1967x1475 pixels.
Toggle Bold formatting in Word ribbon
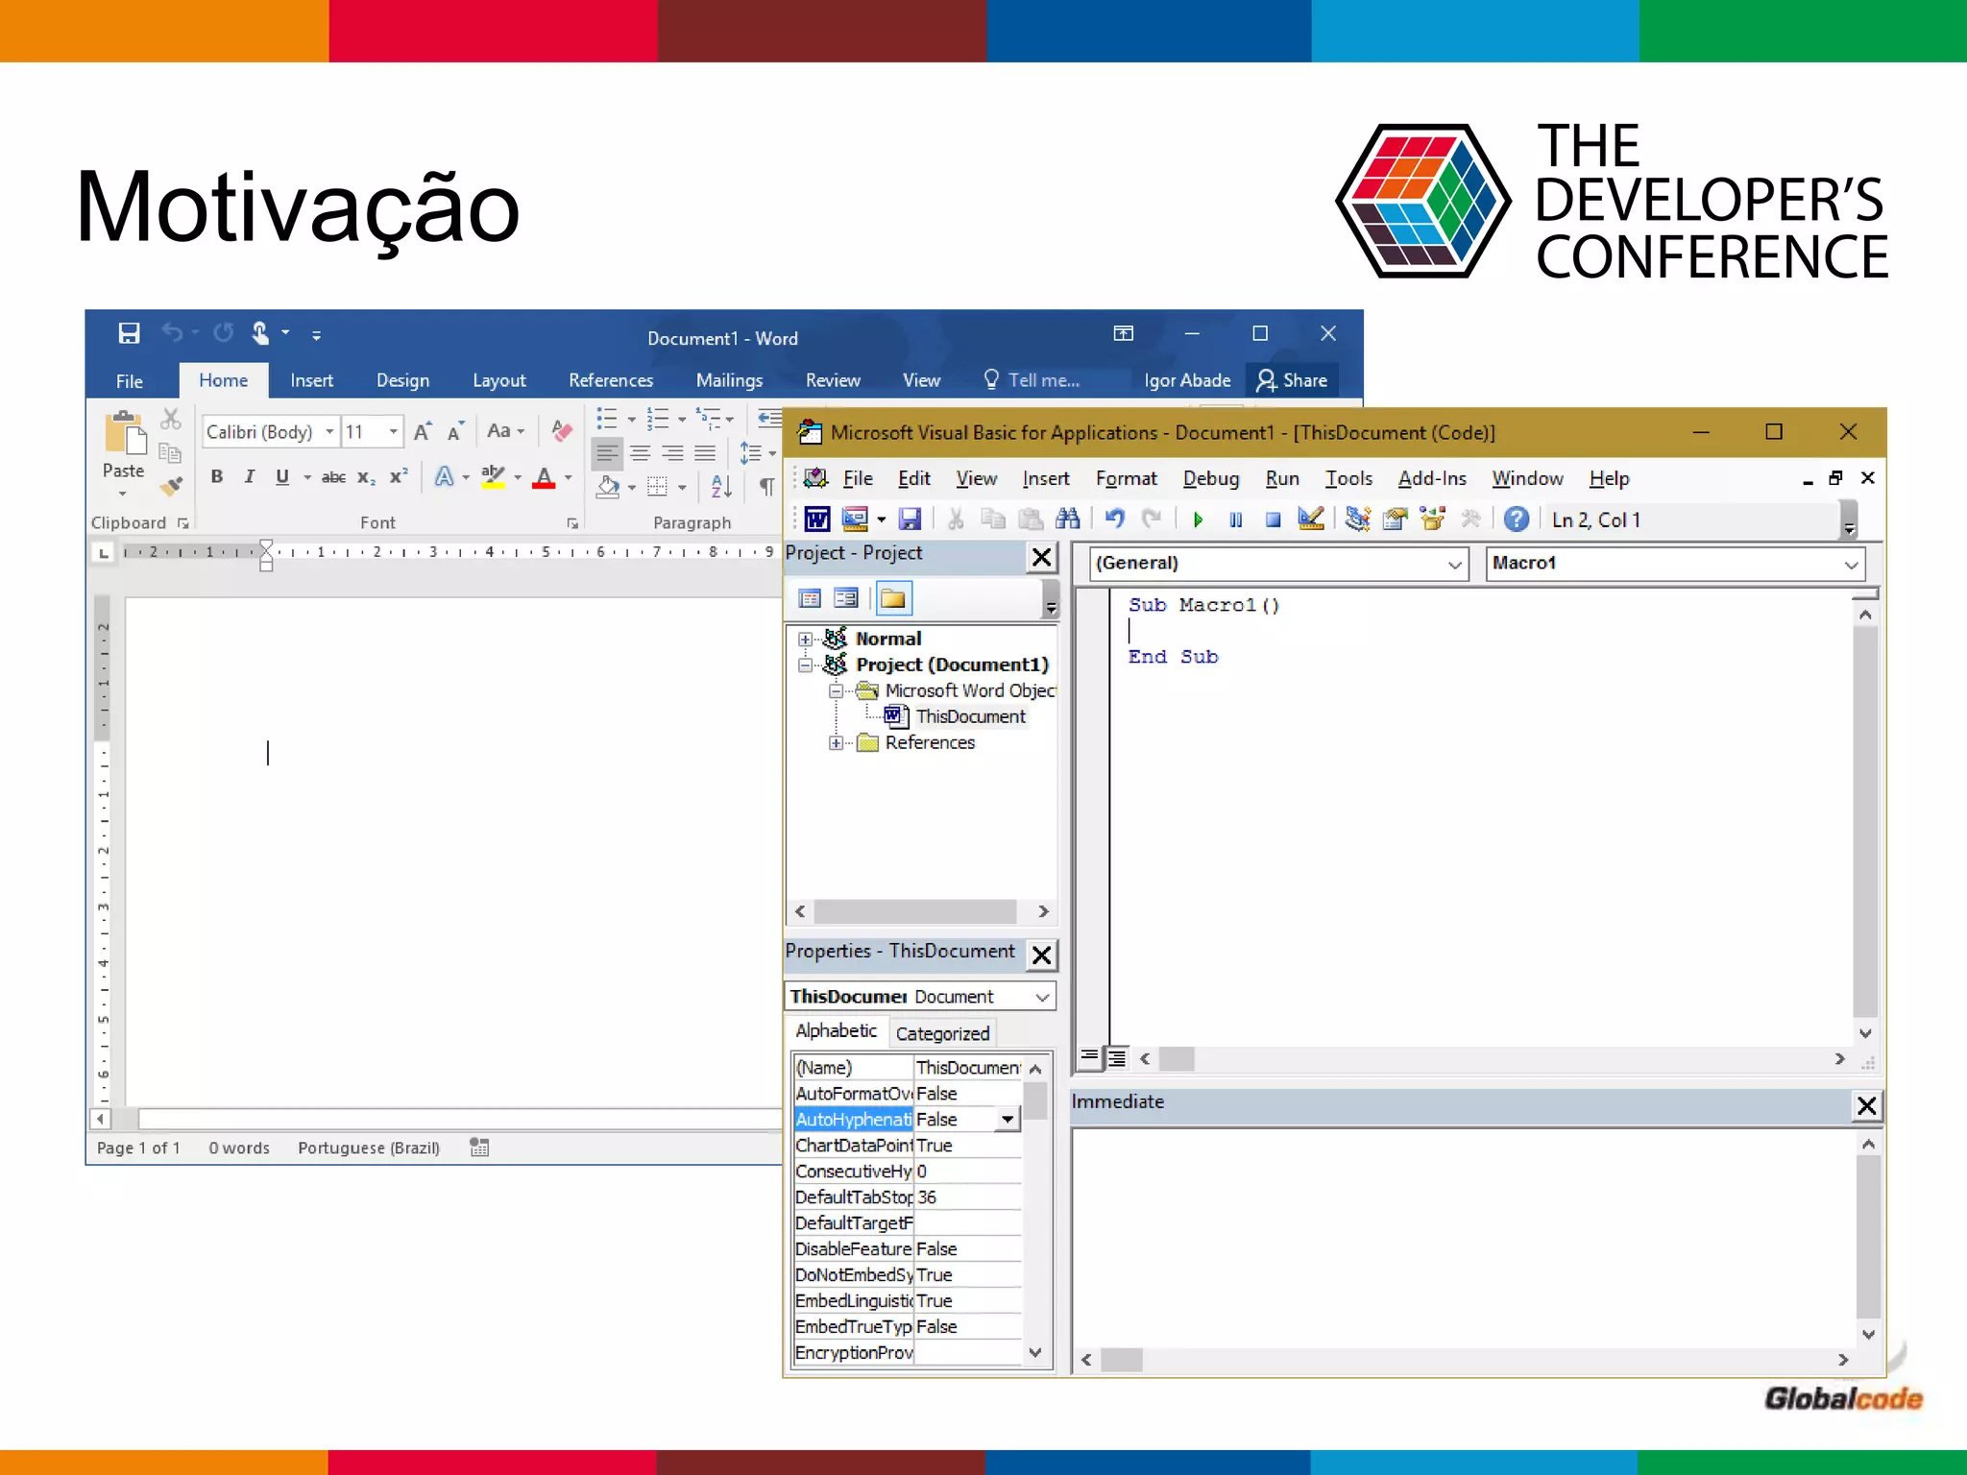[217, 477]
